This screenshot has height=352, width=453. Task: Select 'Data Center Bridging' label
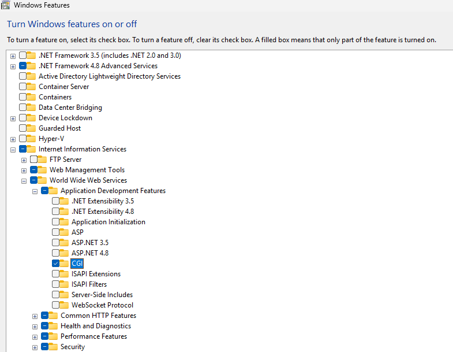click(x=70, y=108)
